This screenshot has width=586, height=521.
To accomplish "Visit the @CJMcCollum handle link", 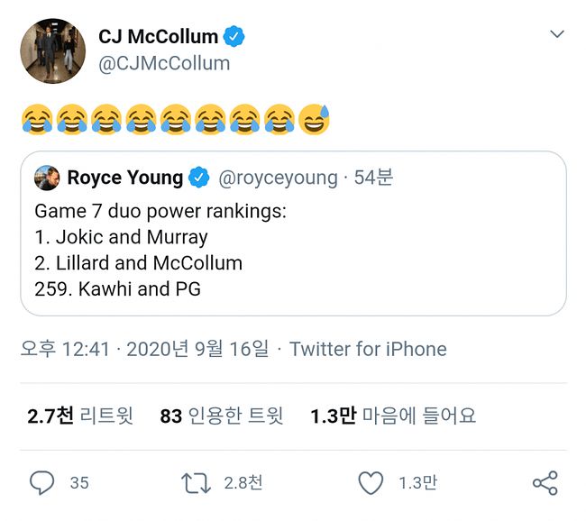I will tap(163, 63).
